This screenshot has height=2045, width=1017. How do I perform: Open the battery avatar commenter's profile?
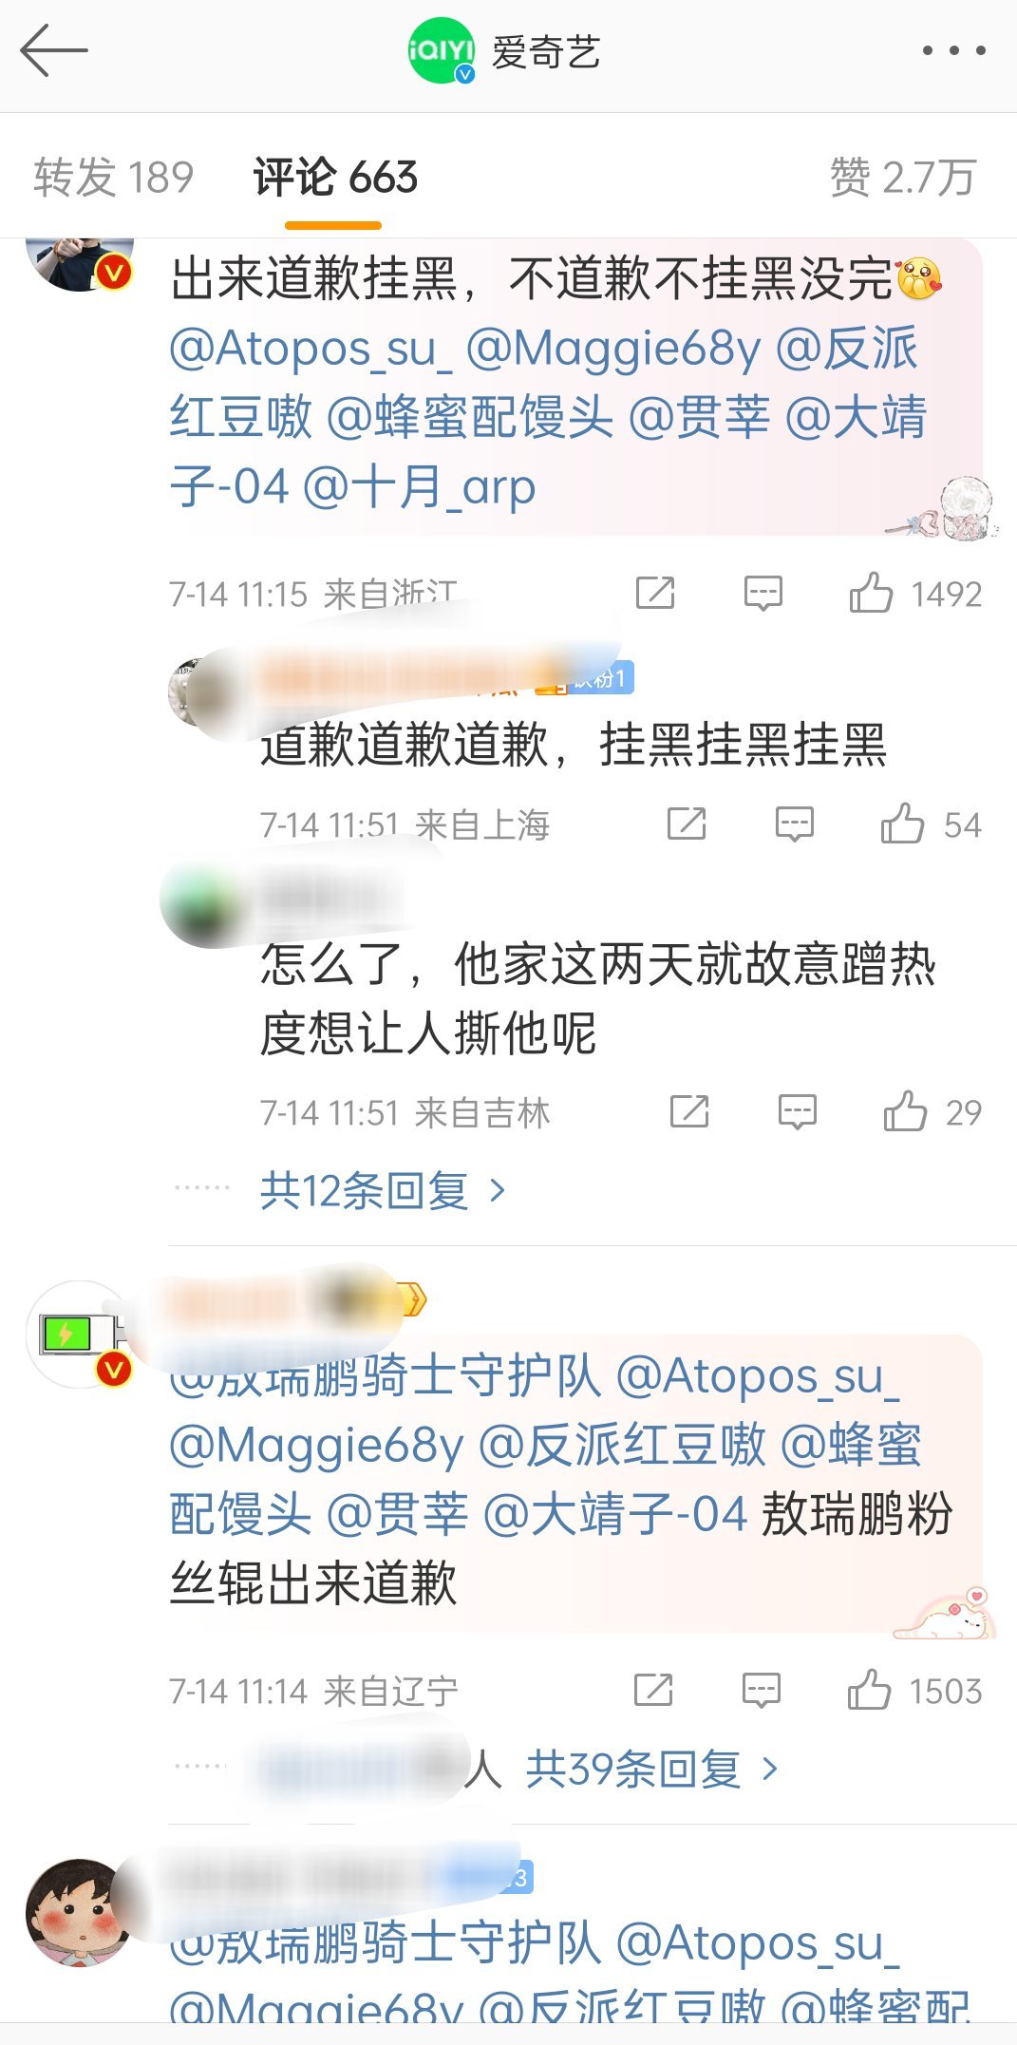pos(81,1335)
